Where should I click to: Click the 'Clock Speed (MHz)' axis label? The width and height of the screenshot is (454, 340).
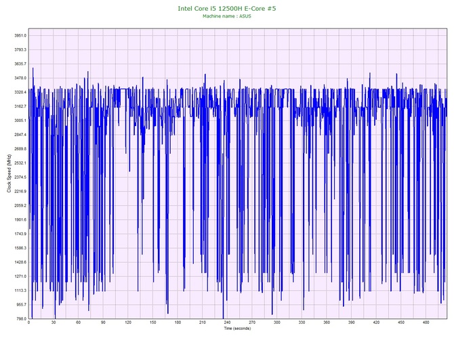pyautogui.click(x=9, y=173)
